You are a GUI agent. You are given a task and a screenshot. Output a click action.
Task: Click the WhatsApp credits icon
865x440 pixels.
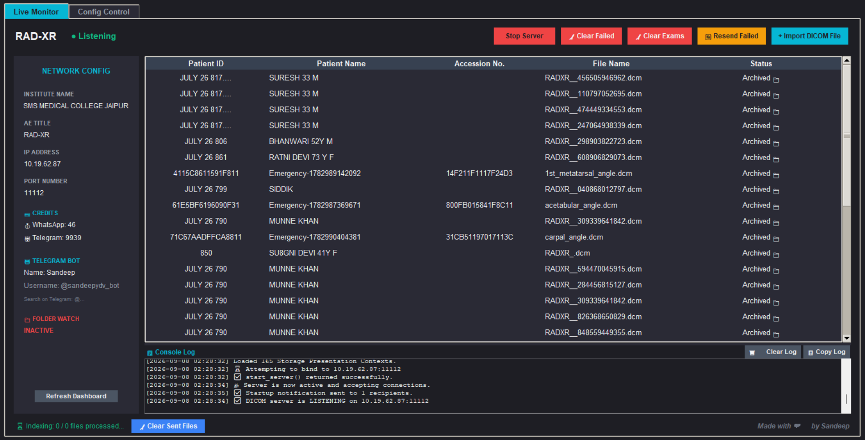click(27, 226)
